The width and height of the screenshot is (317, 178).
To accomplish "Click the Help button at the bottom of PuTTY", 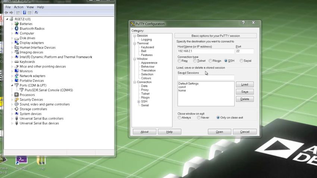I will (x=169, y=131).
